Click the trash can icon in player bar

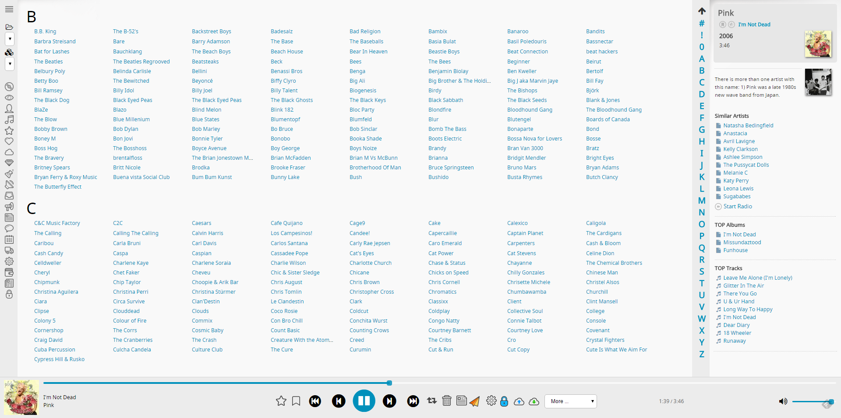[446, 401]
